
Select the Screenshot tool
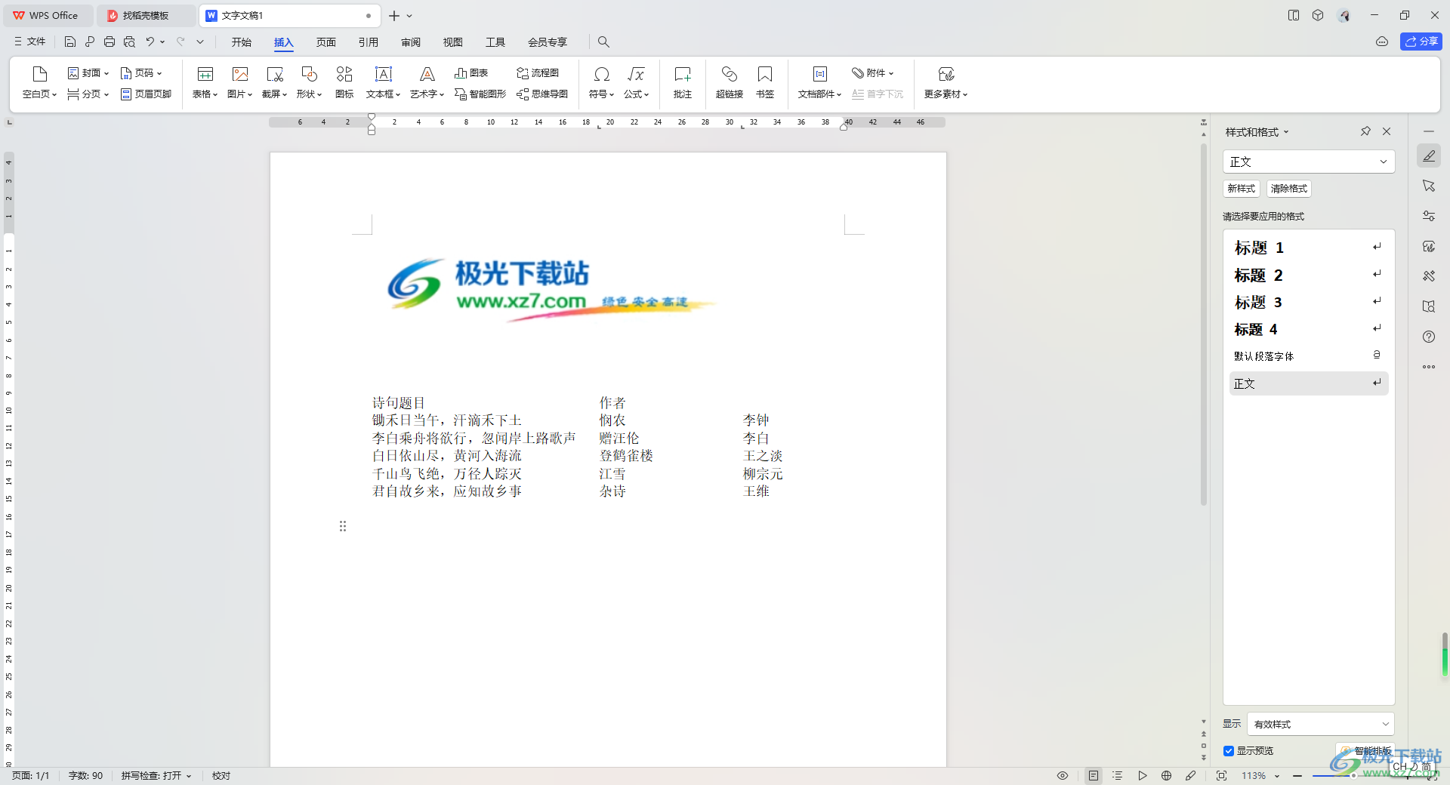point(275,82)
